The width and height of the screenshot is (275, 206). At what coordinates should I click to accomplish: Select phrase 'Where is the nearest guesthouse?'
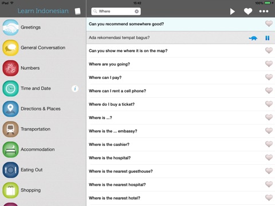[121, 171]
